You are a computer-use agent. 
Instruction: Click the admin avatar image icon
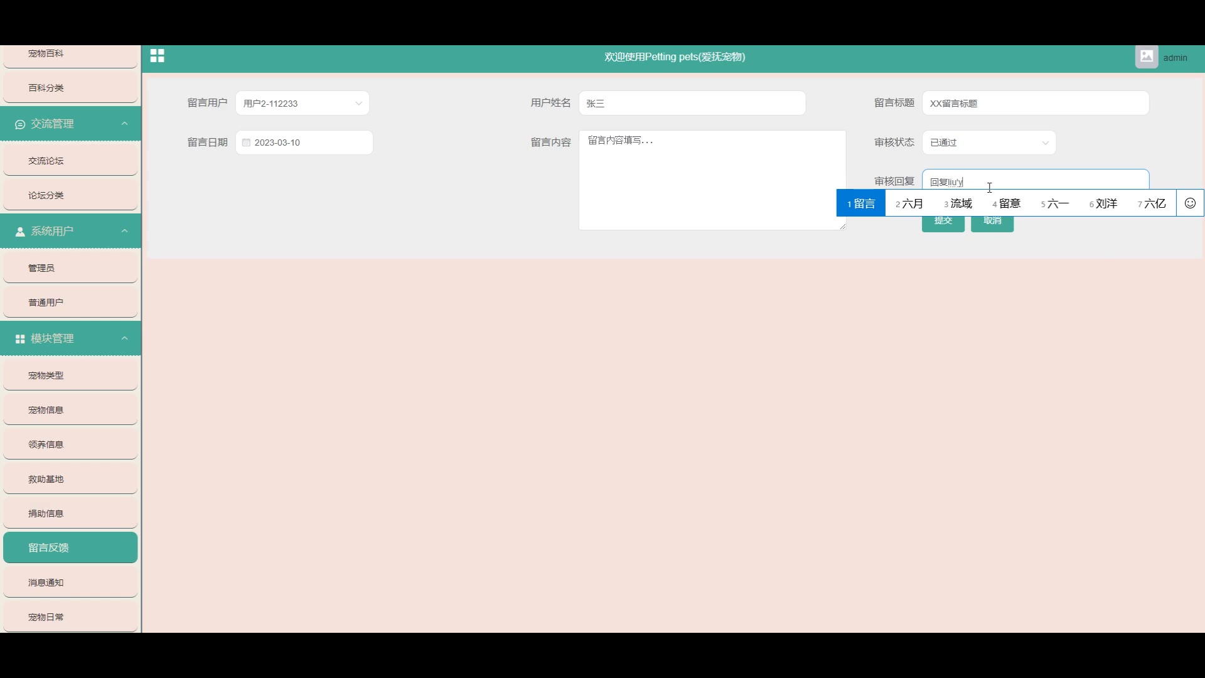1146,56
